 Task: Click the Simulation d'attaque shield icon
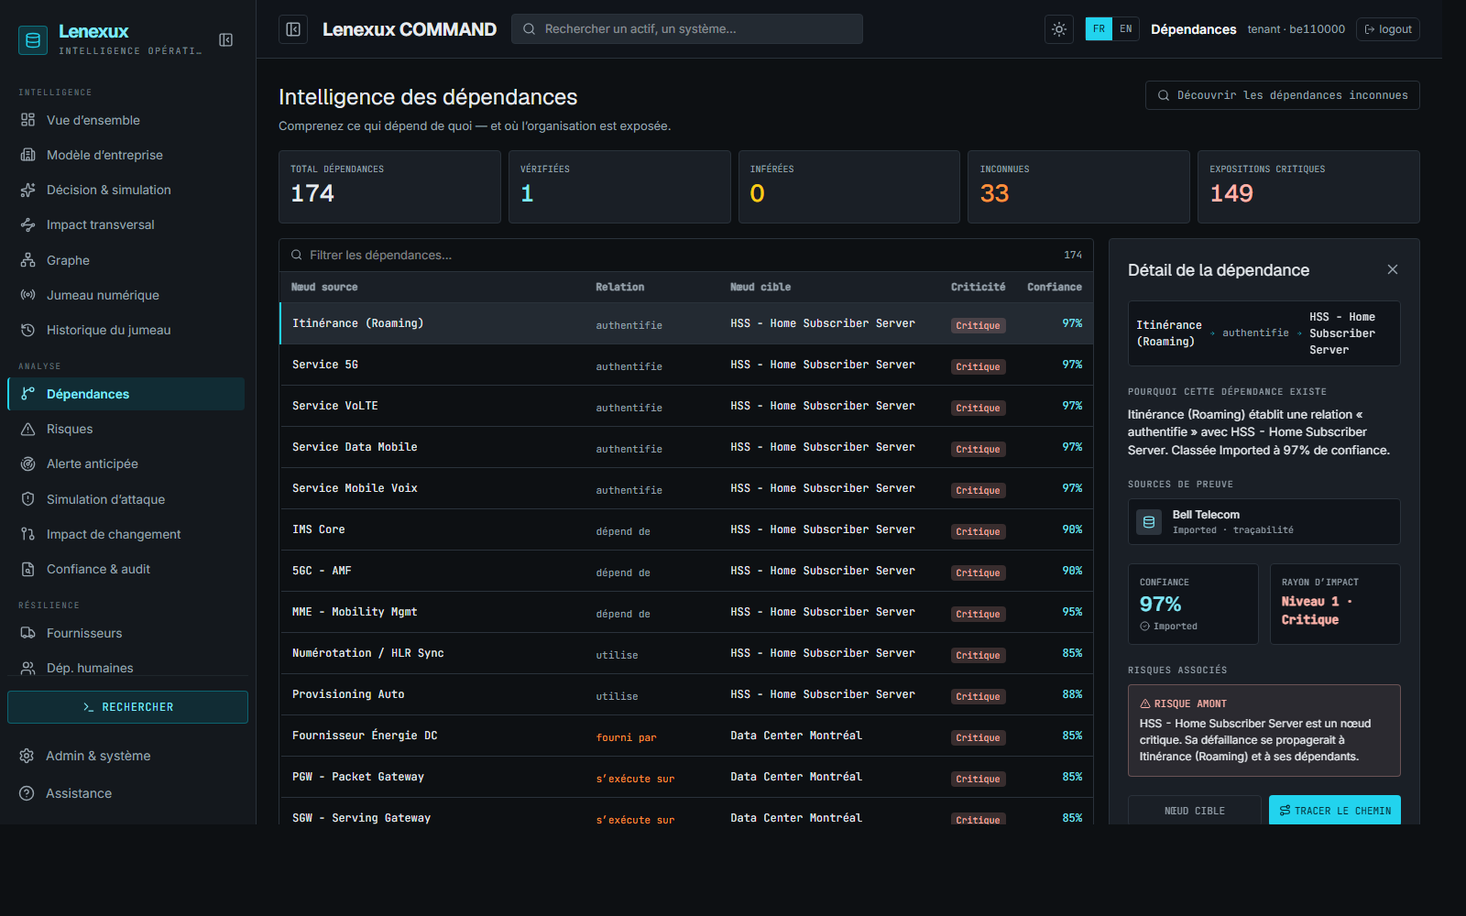click(x=28, y=499)
